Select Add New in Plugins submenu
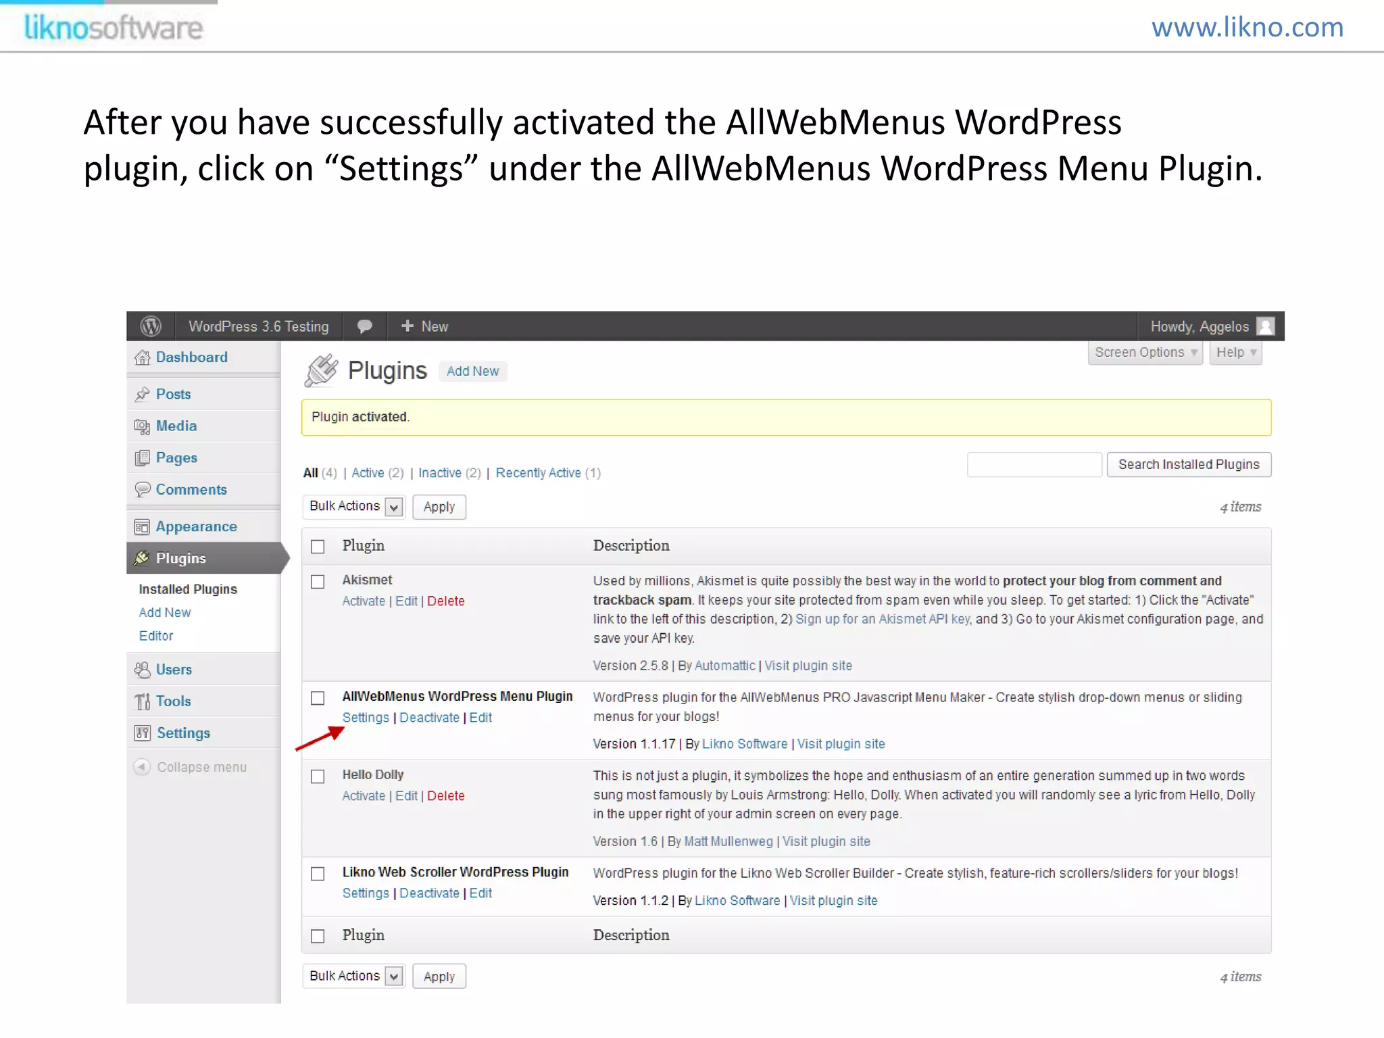1384x1038 pixels. tap(165, 612)
